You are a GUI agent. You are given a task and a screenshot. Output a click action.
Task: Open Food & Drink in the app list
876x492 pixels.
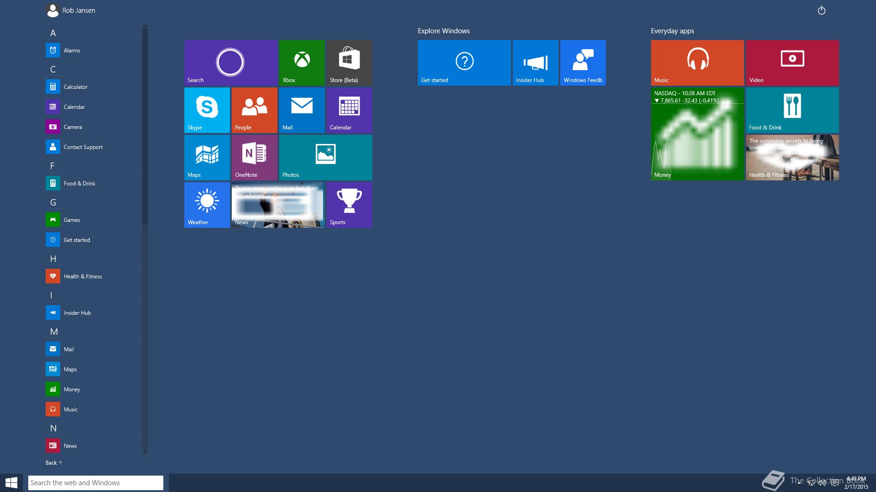pyautogui.click(x=93, y=183)
